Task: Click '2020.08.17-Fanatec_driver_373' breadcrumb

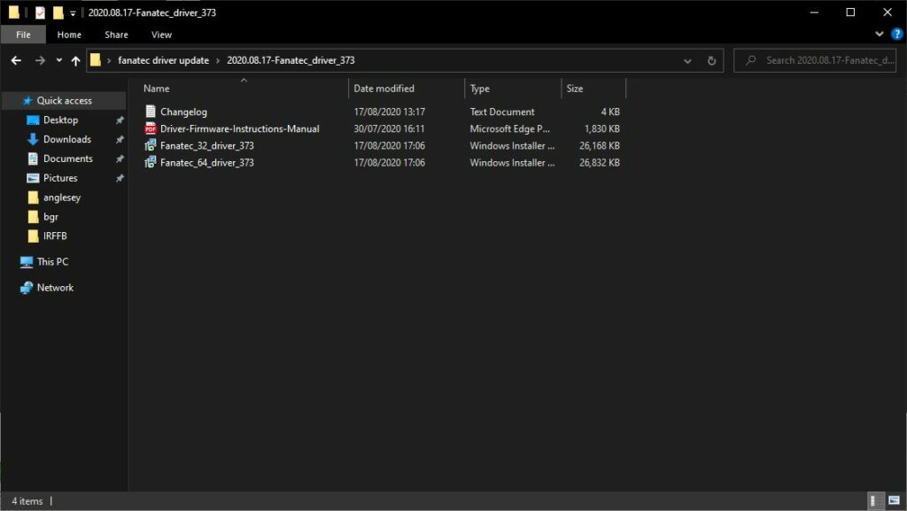Action: (291, 60)
